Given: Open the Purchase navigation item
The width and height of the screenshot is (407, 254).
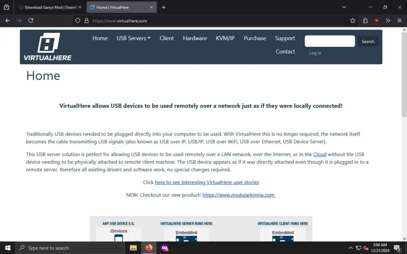Looking at the screenshot, I should [x=255, y=38].
